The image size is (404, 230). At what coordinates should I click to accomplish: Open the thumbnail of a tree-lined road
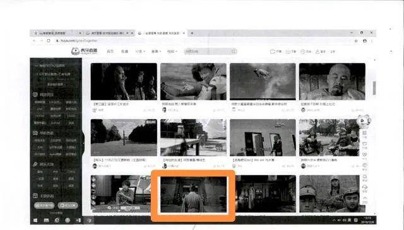(124, 137)
